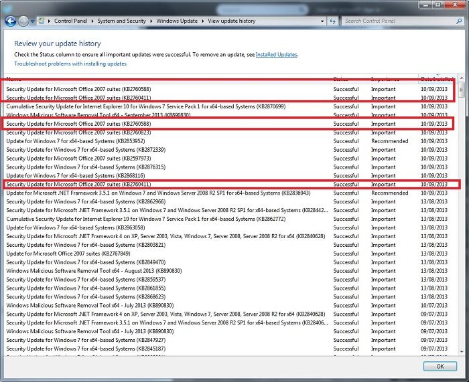
Task: Click Successful status in the KB2767849 row
Action: tap(346, 254)
